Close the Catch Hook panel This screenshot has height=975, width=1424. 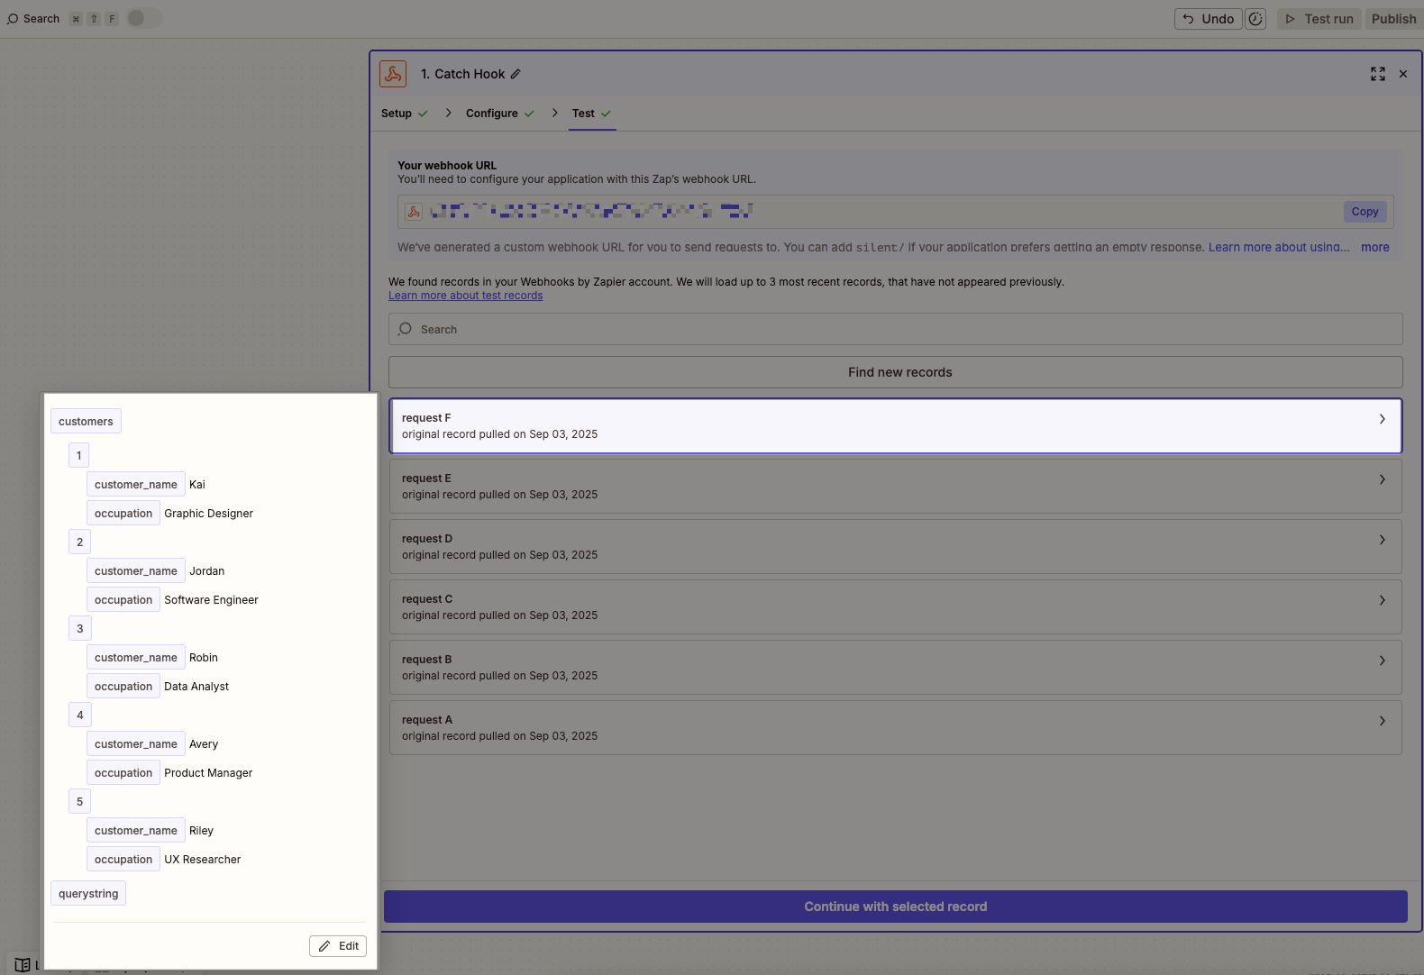point(1402,74)
